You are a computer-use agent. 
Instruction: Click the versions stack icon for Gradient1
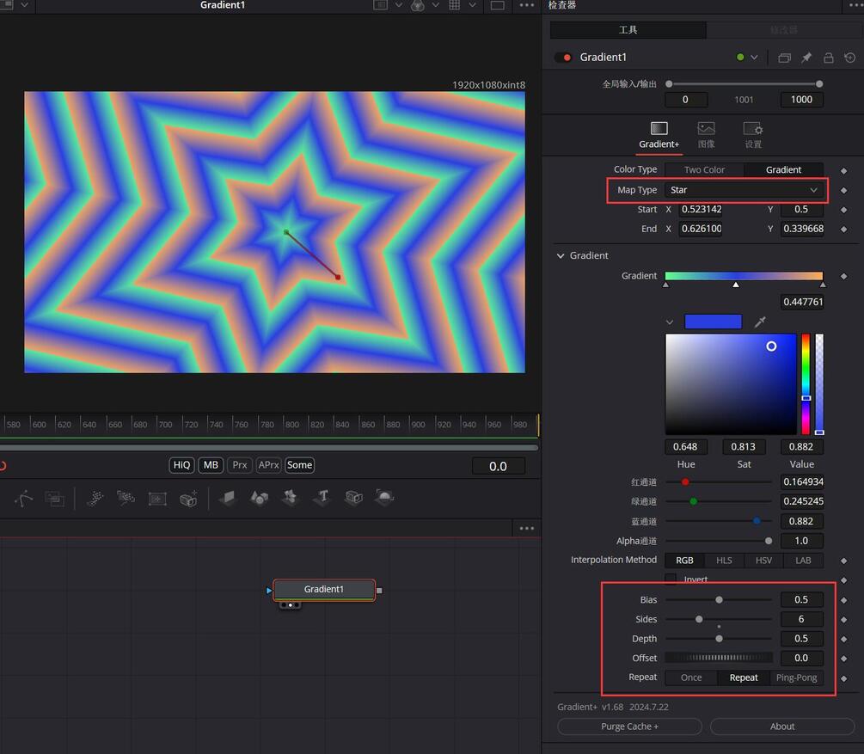pos(784,58)
